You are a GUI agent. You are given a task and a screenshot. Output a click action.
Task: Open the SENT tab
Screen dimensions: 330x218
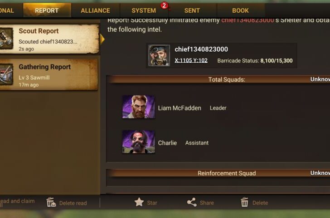point(192,10)
